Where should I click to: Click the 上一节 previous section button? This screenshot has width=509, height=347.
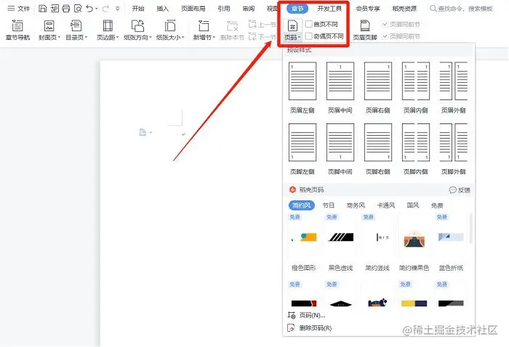262,24
